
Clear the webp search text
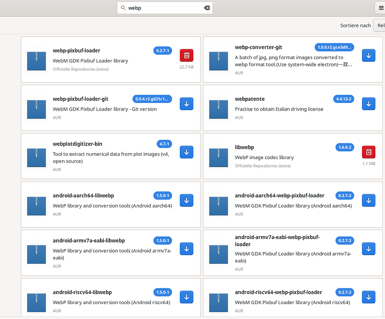point(207,8)
